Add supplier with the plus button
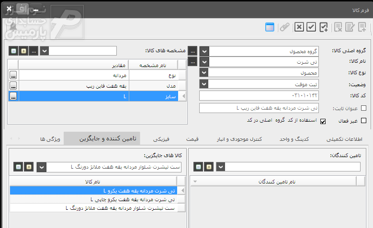This screenshot has width=373, height=228. coord(209,167)
